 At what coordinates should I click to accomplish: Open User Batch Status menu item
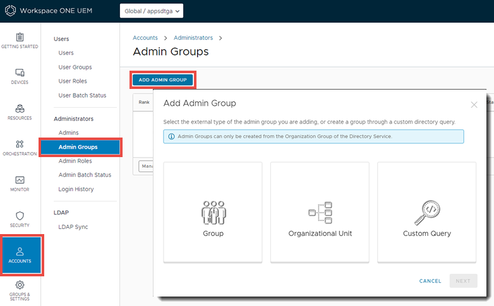[82, 95]
